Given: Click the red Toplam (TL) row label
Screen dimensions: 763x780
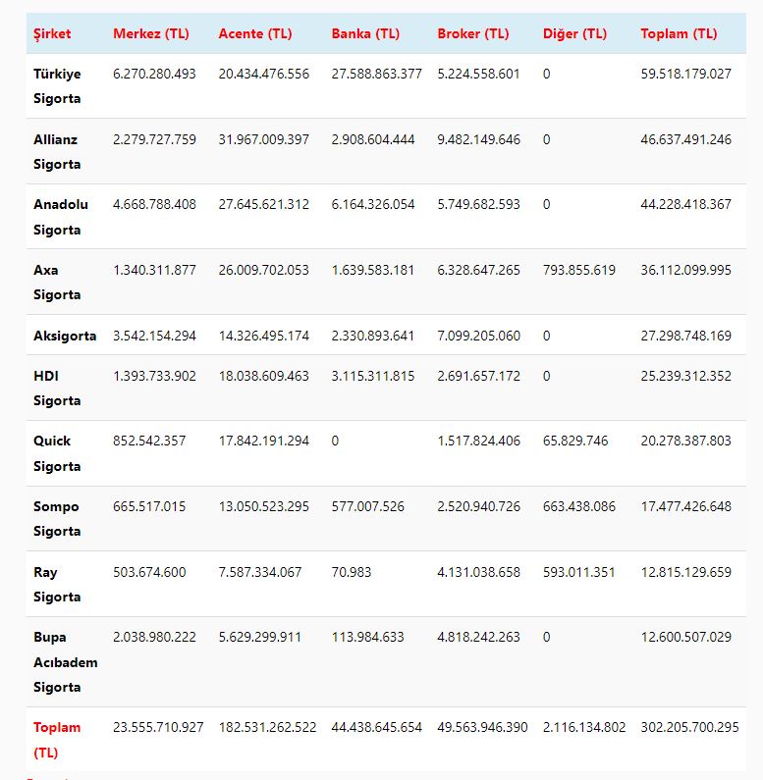Looking at the screenshot, I should click(57, 740).
